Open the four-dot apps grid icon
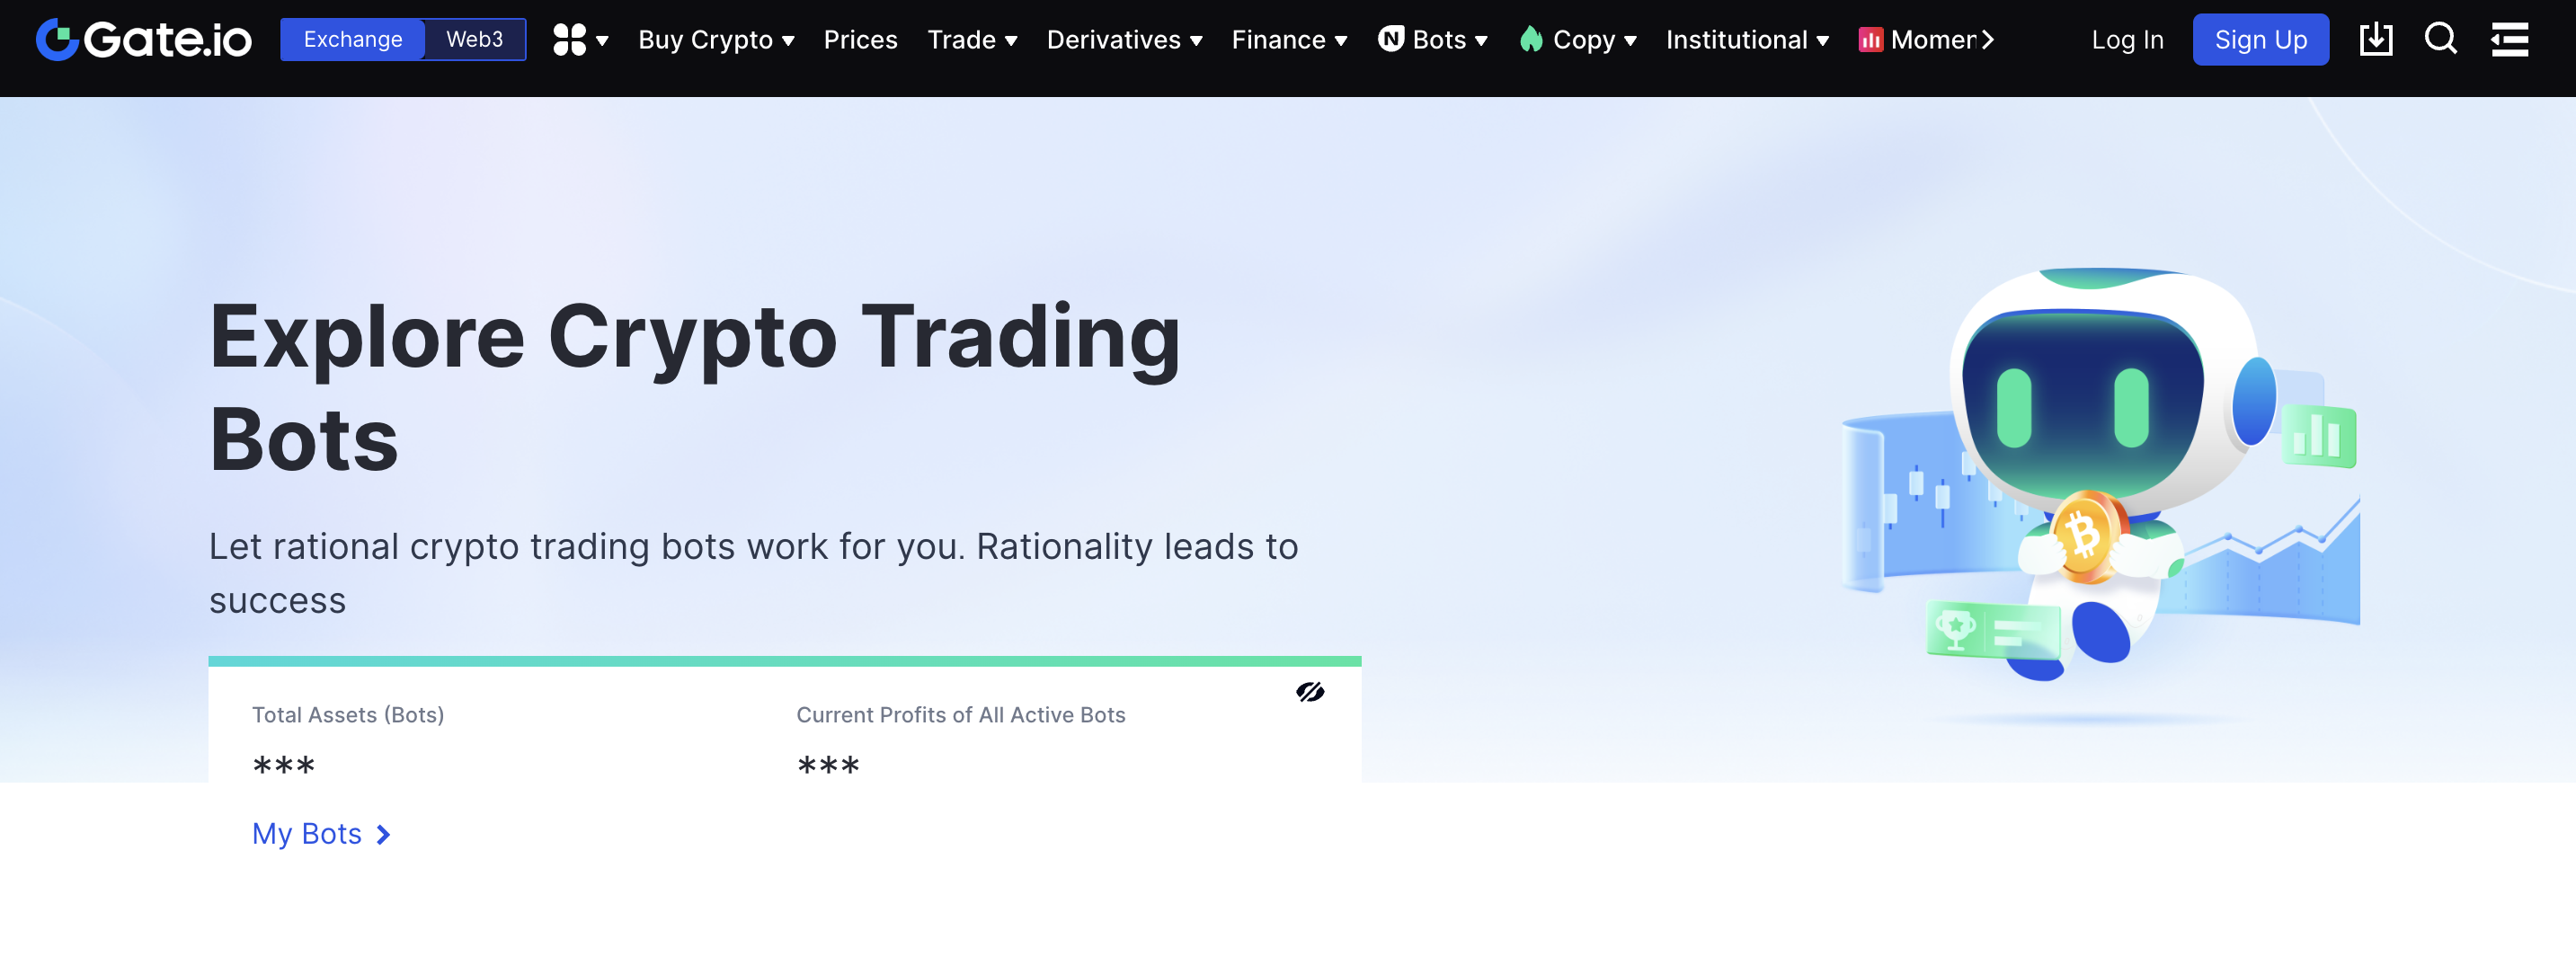Image resolution: width=2576 pixels, height=974 pixels. pos(570,40)
